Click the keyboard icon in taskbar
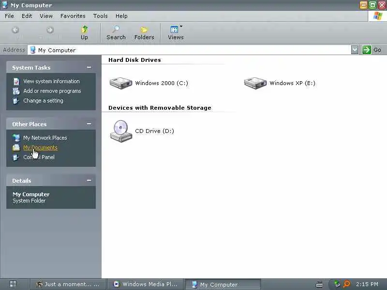 click(319, 285)
